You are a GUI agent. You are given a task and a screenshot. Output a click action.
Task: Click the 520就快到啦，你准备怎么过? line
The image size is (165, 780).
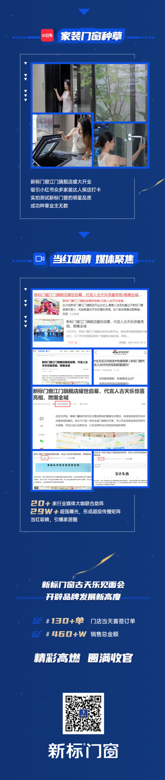(x=117, y=378)
